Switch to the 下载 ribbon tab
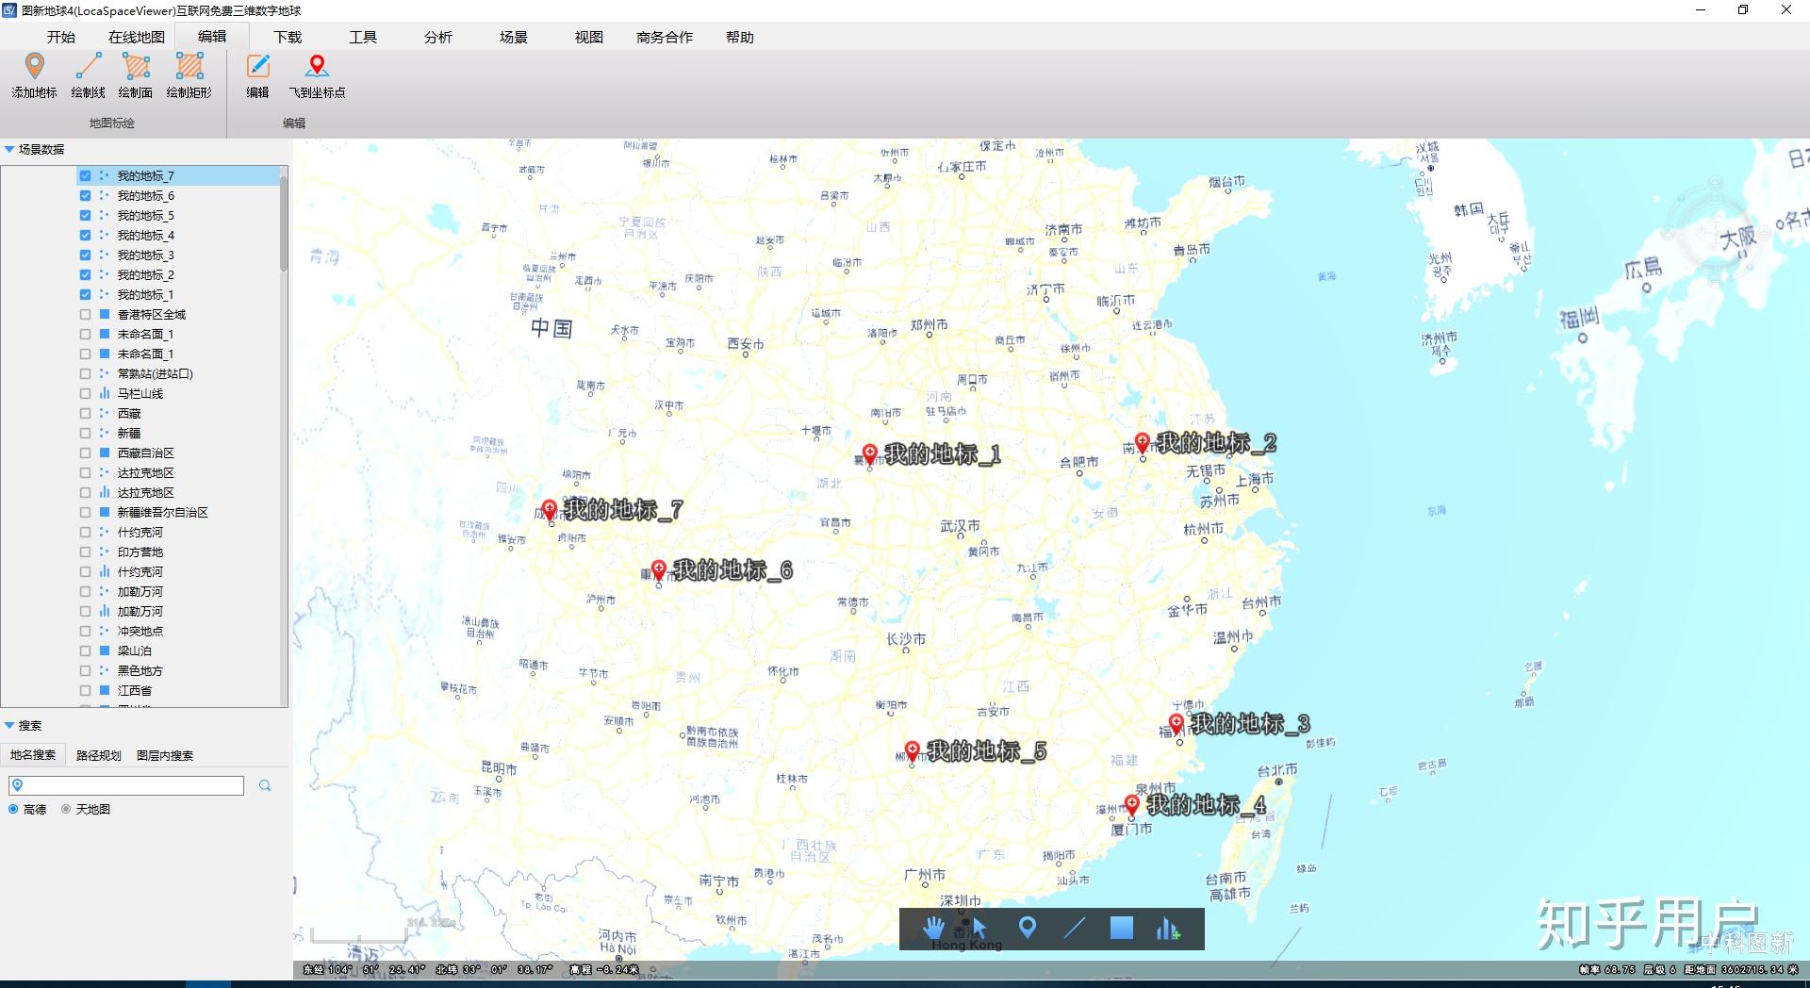The width and height of the screenshot is (1810, 988). click(288, 37)
